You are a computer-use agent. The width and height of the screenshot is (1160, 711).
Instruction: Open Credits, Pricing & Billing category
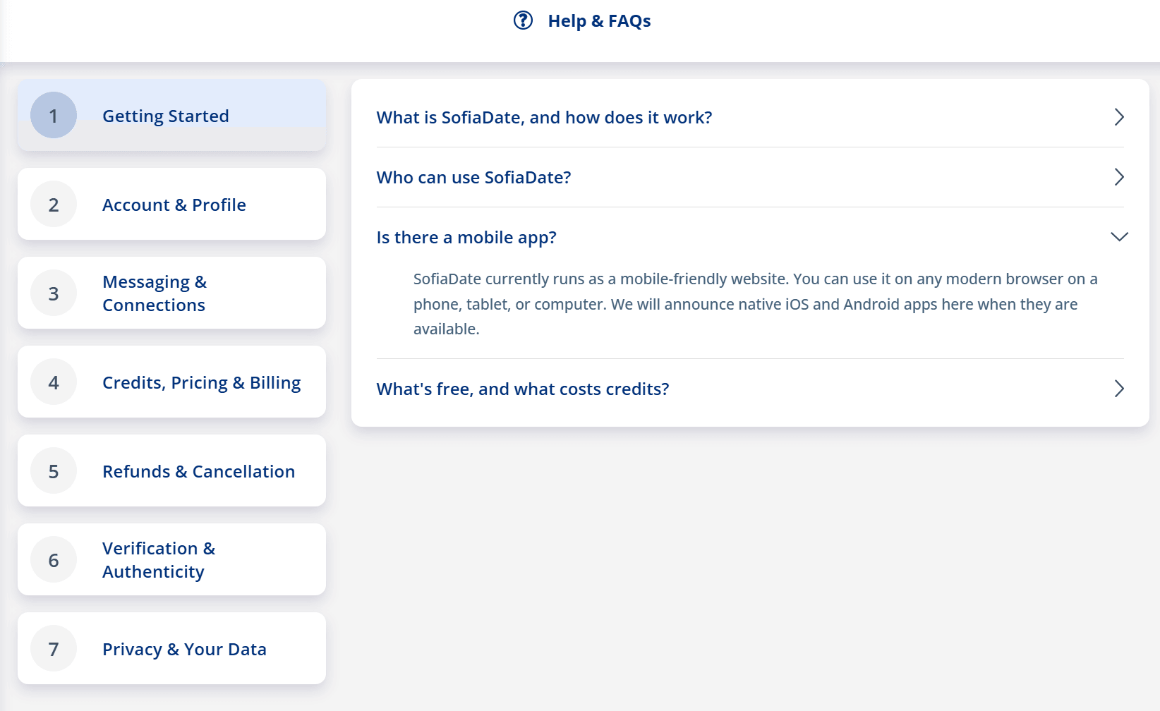coord(171,382)
